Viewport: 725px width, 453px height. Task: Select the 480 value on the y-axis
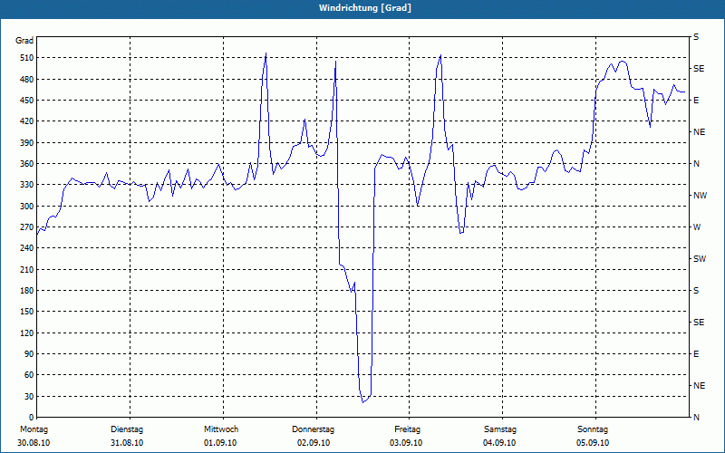click(x=28, y=79)
